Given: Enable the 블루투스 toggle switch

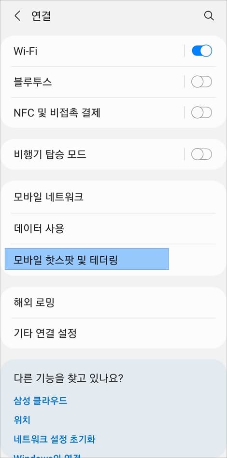Looking at the screenshot, I should 201,82.
